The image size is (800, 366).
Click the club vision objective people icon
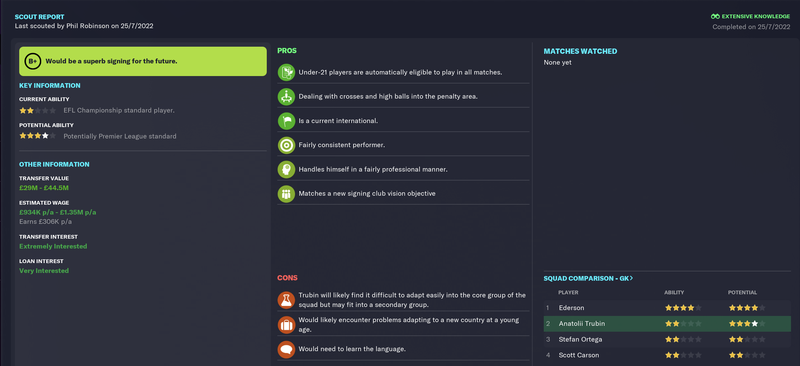coord(286,194)
